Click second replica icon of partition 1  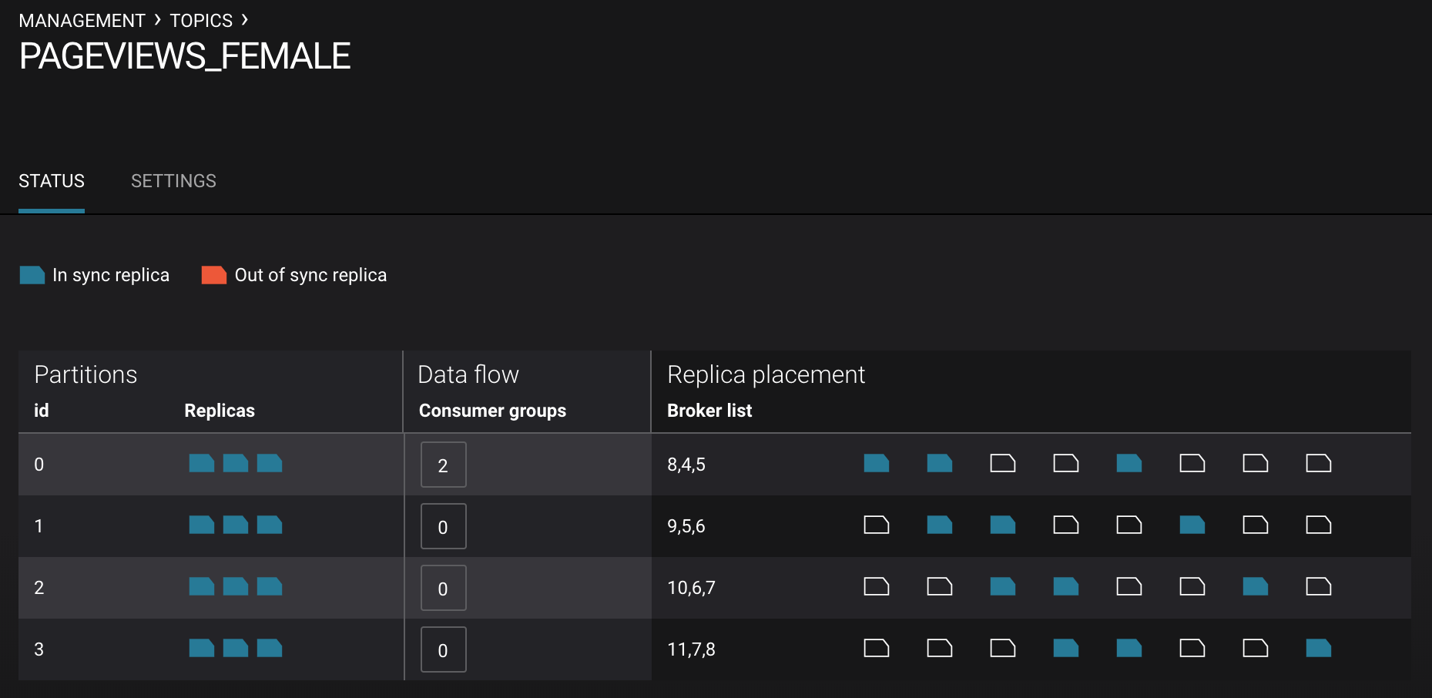[x=236, y=525]
